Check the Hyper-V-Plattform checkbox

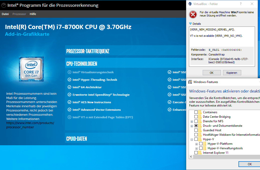201,144
